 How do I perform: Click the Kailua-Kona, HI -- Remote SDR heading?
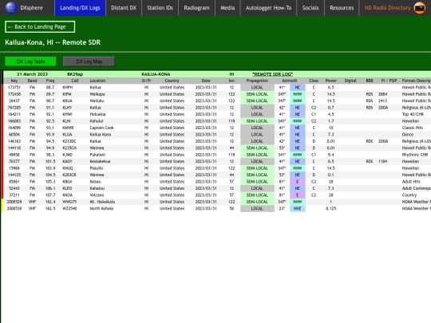(53, 42)
